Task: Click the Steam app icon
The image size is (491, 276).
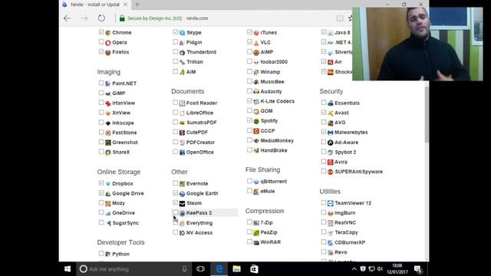Action: 183,203
